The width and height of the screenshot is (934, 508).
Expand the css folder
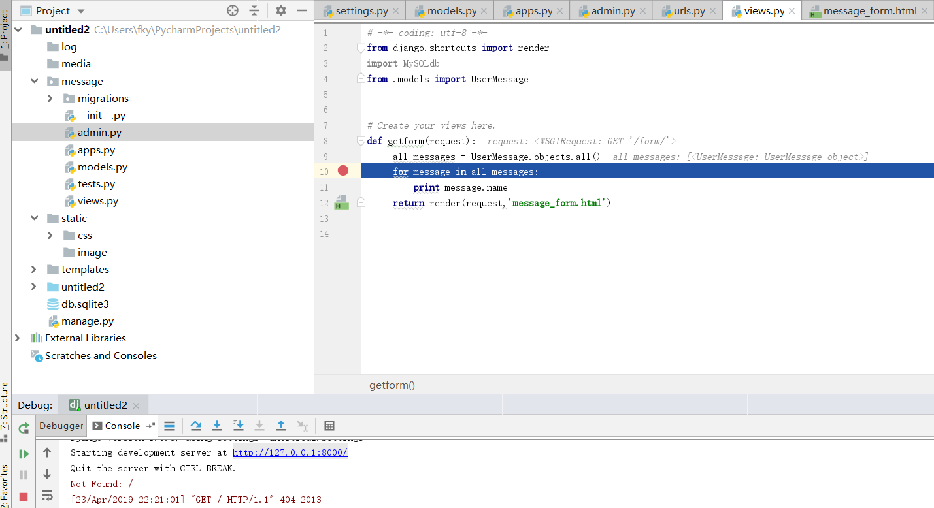click(50, 235)
